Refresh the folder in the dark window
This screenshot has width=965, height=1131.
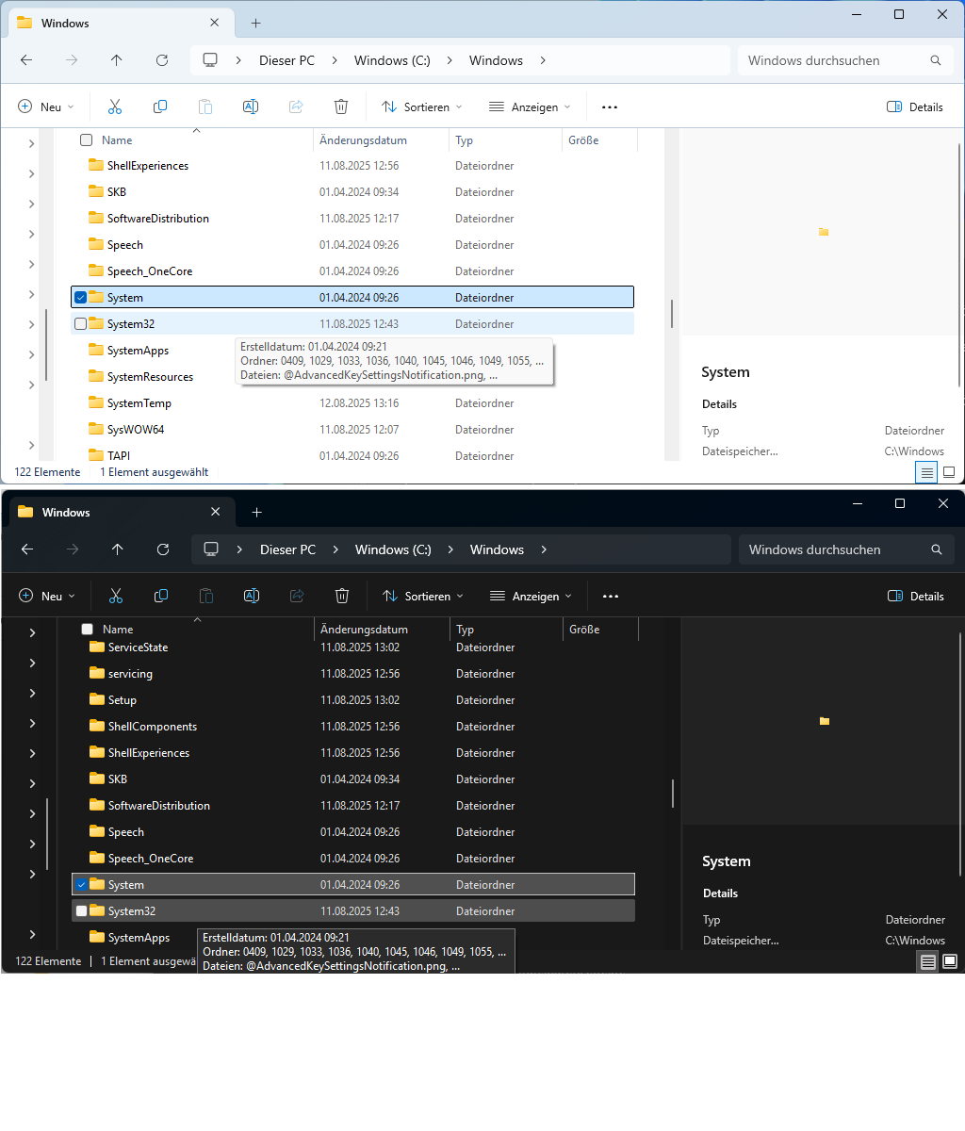163,549
